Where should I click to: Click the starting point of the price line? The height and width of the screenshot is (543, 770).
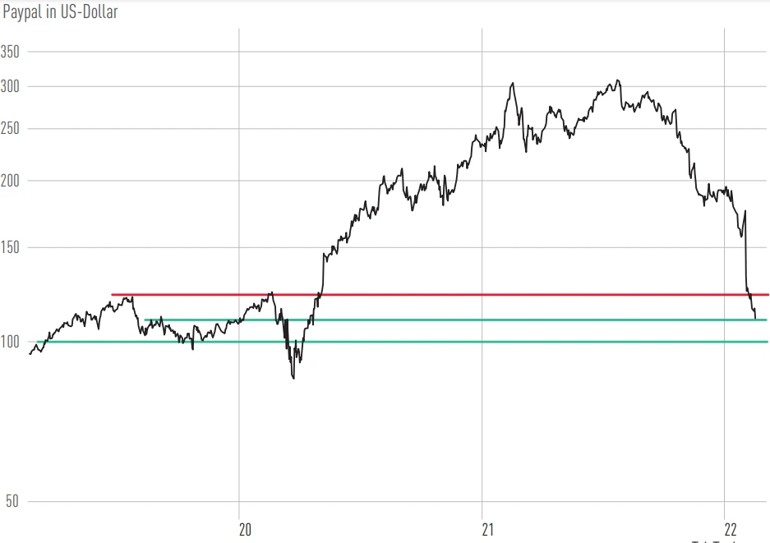[x=30, y=353]
